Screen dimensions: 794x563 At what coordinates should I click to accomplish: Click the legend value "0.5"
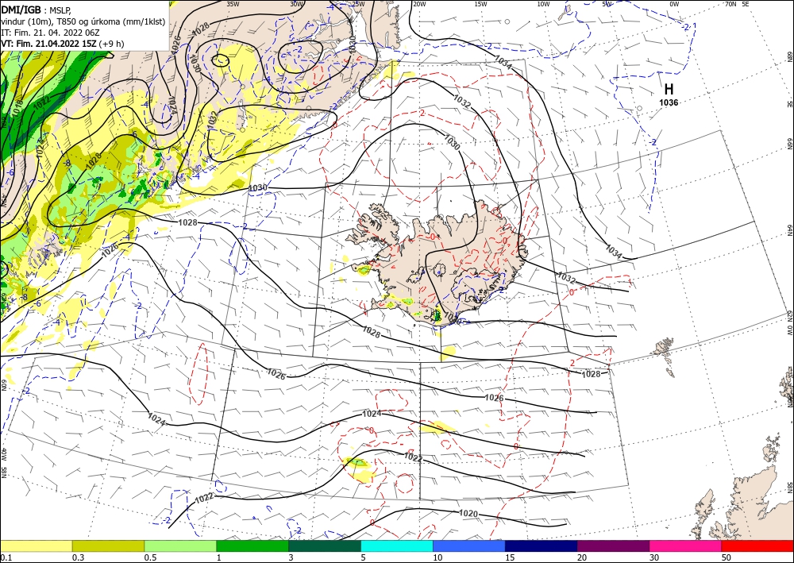pyautogui.click(x=150, y=557)
